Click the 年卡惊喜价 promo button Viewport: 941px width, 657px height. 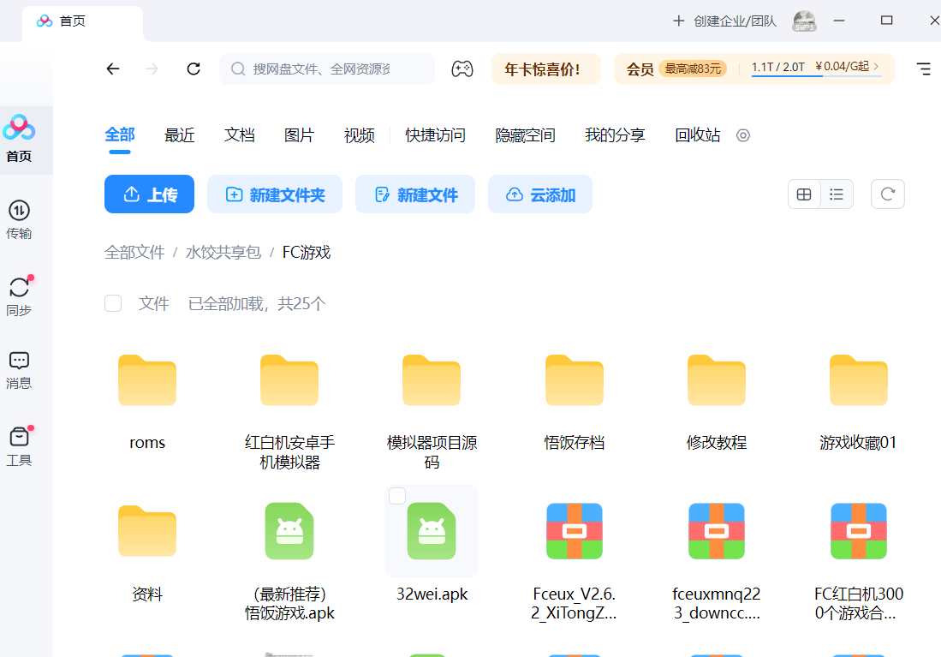pos(546,69)
